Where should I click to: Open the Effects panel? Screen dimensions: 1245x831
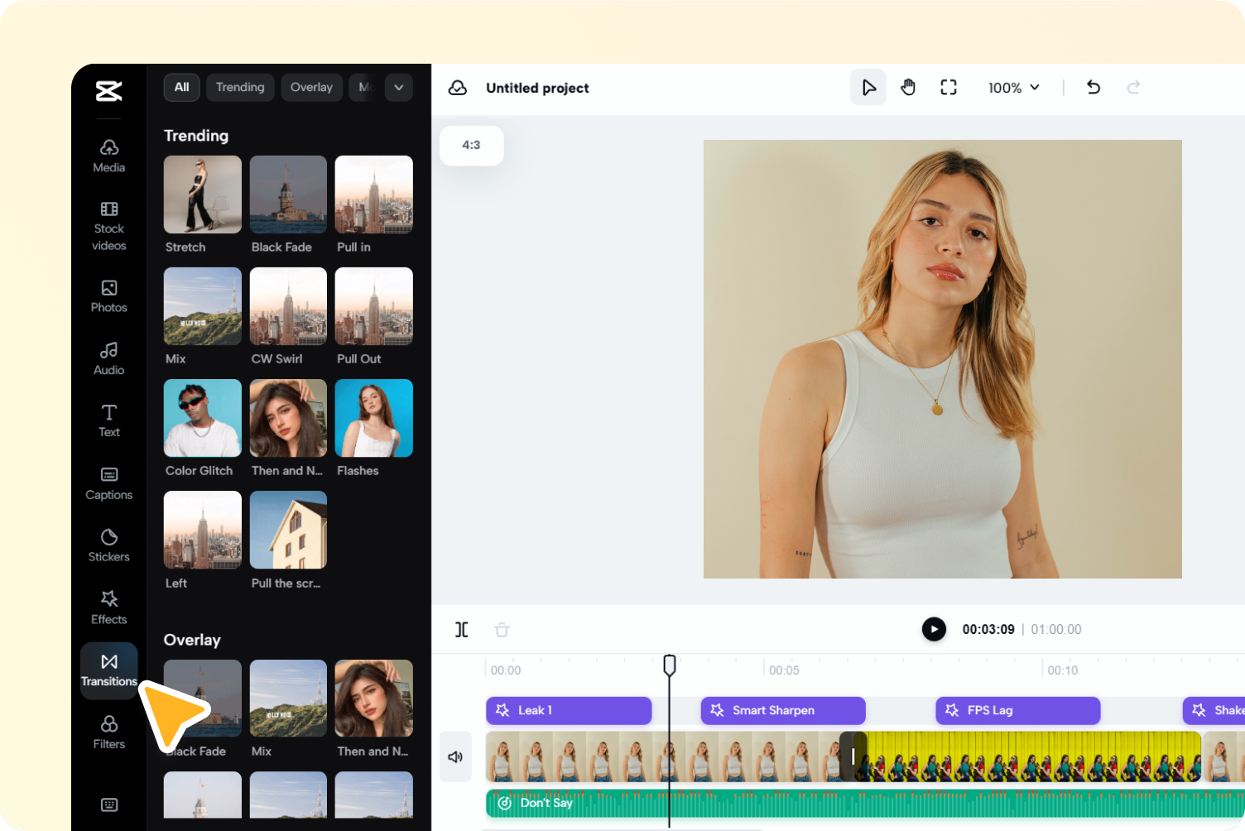108,607
